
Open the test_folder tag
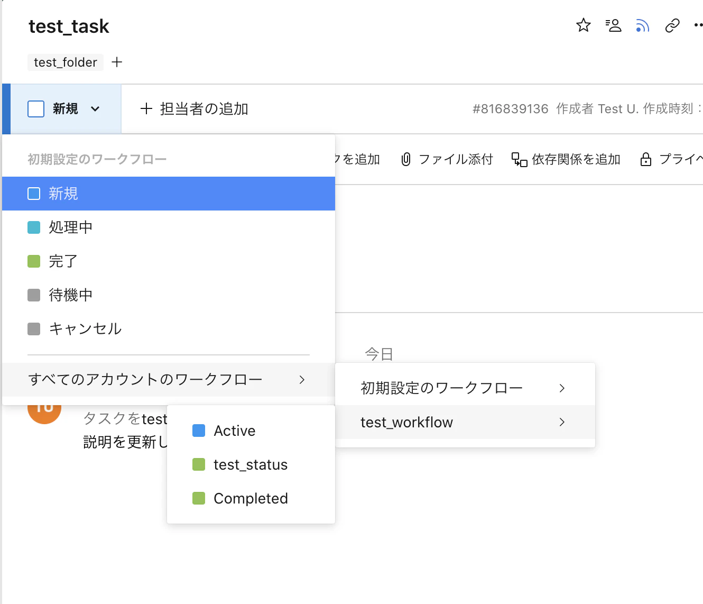[x=66, y=62]
